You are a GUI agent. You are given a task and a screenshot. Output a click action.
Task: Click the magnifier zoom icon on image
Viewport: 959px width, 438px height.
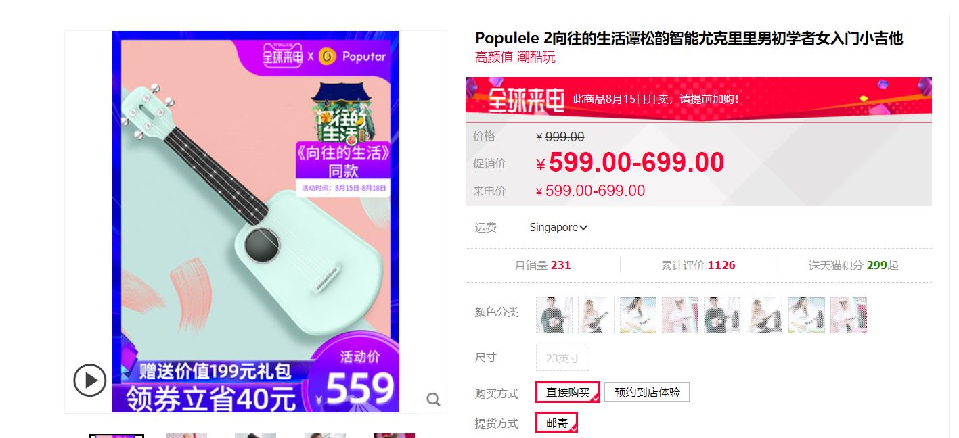tap(434, 399)
